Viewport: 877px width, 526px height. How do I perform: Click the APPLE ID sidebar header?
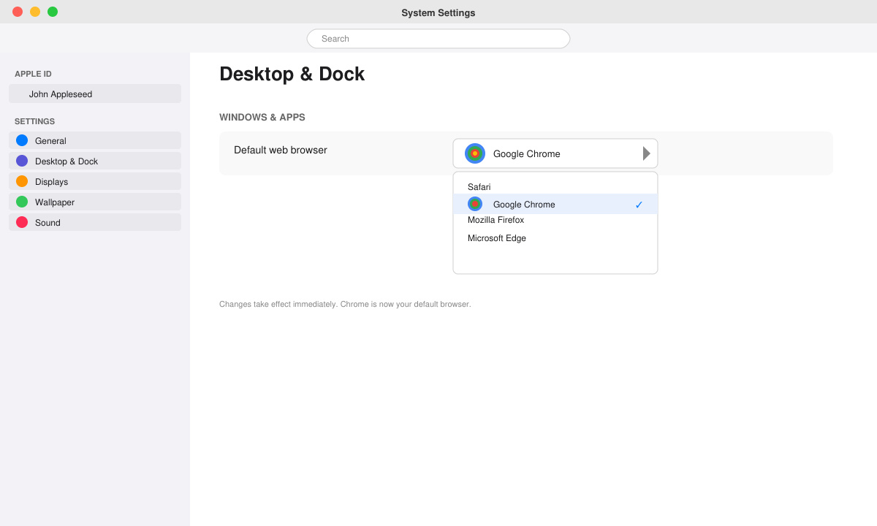(x=33, y=74)
